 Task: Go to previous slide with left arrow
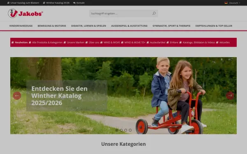tap(17, 96)
